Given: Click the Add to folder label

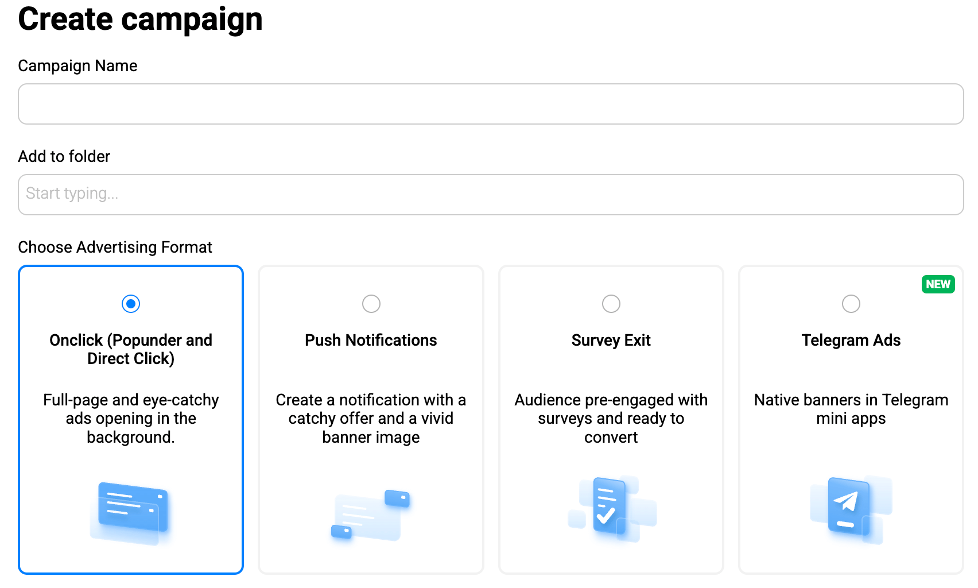Looking at the screenshot, I should [64, 157].
